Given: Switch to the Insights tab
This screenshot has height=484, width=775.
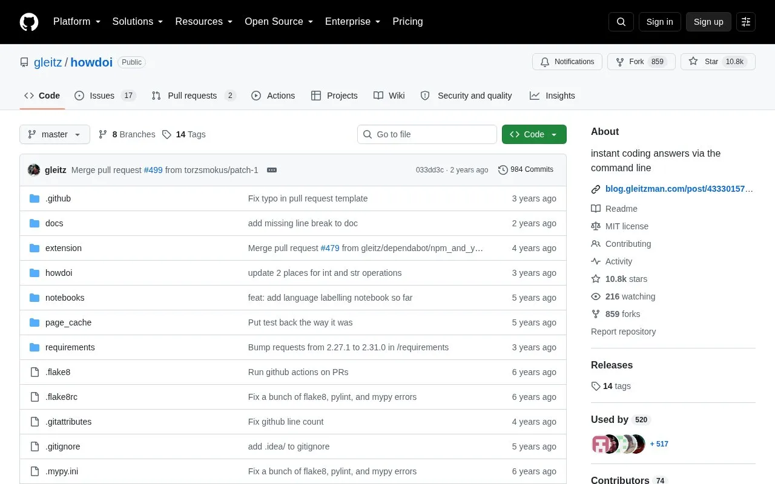Looking at the screenshot, I should 552,96.
